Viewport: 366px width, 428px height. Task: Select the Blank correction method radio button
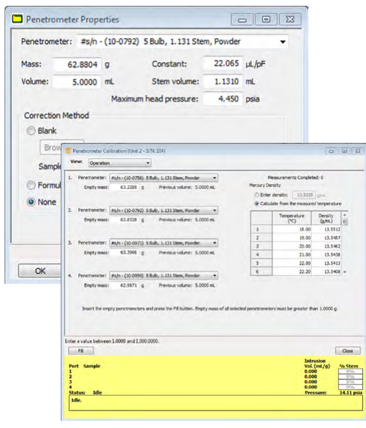(31, 131)
